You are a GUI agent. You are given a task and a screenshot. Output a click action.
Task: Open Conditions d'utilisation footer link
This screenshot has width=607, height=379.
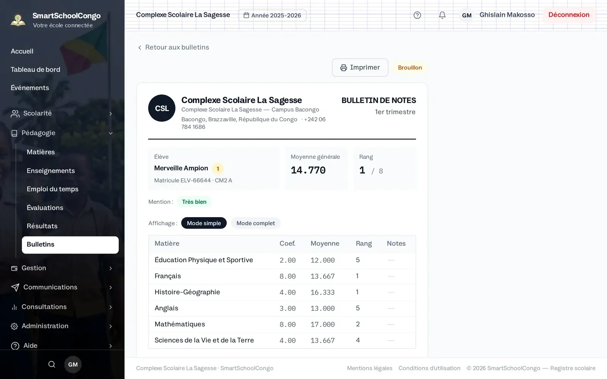(x=429, y=368)
